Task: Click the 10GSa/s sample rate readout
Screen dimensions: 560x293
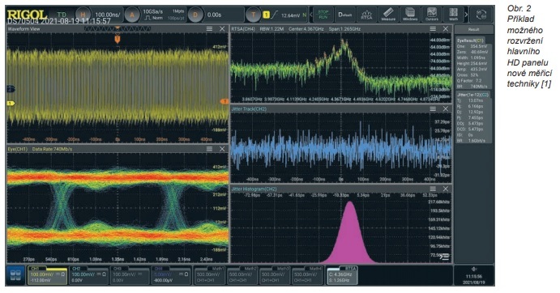Action: click(x=153, y=12)
